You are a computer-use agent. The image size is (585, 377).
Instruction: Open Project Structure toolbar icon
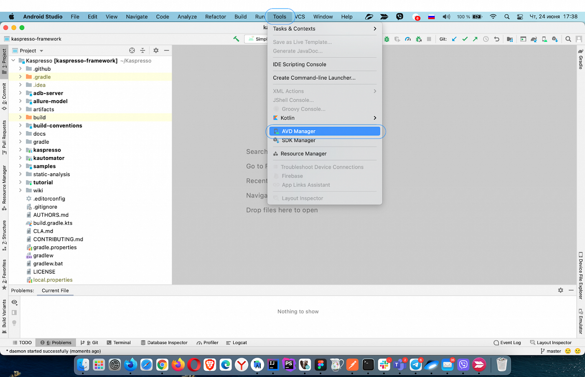(x=510, y=39)
